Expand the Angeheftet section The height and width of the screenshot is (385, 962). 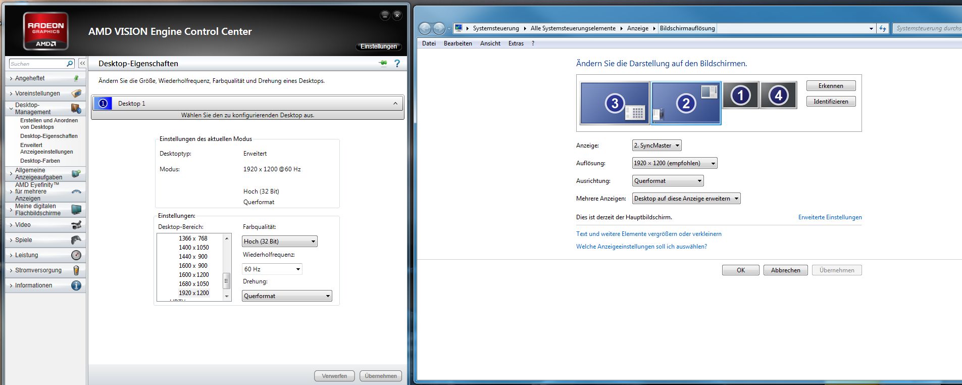click(x=11, y=78)
